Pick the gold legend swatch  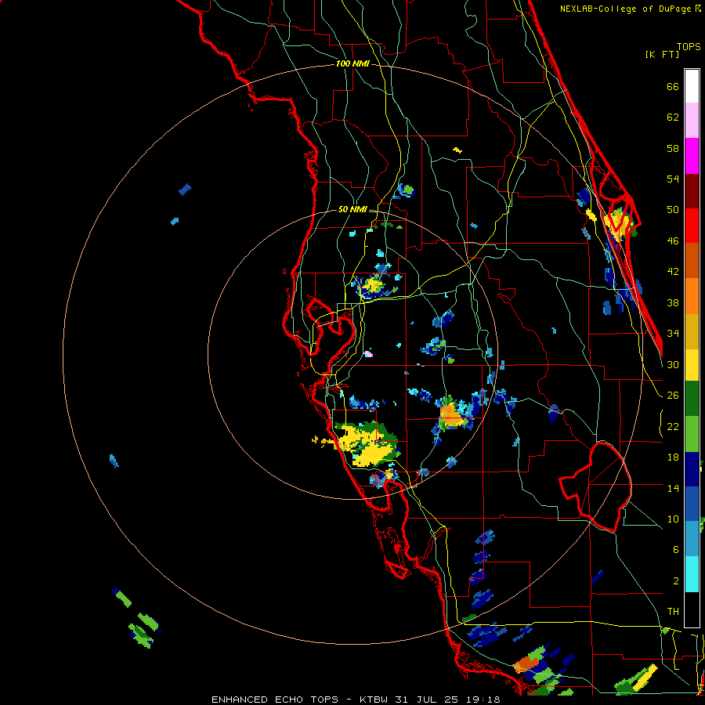pyautogui.click(x=692, y=331)
